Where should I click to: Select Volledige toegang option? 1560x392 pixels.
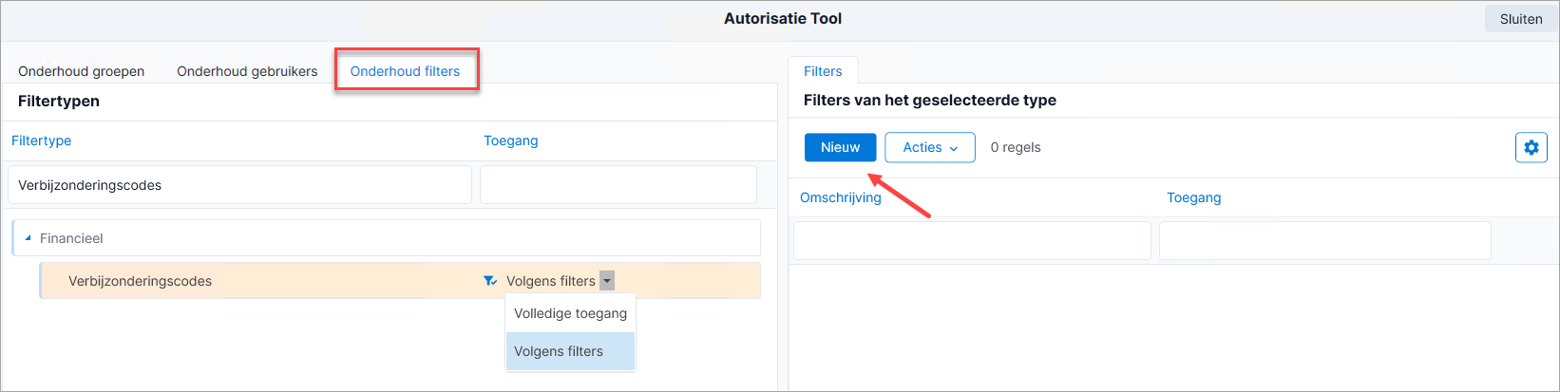[570, 313]
